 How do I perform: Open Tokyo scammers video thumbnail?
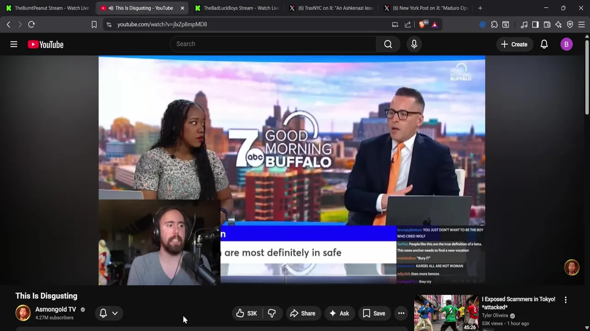point(446,313)
